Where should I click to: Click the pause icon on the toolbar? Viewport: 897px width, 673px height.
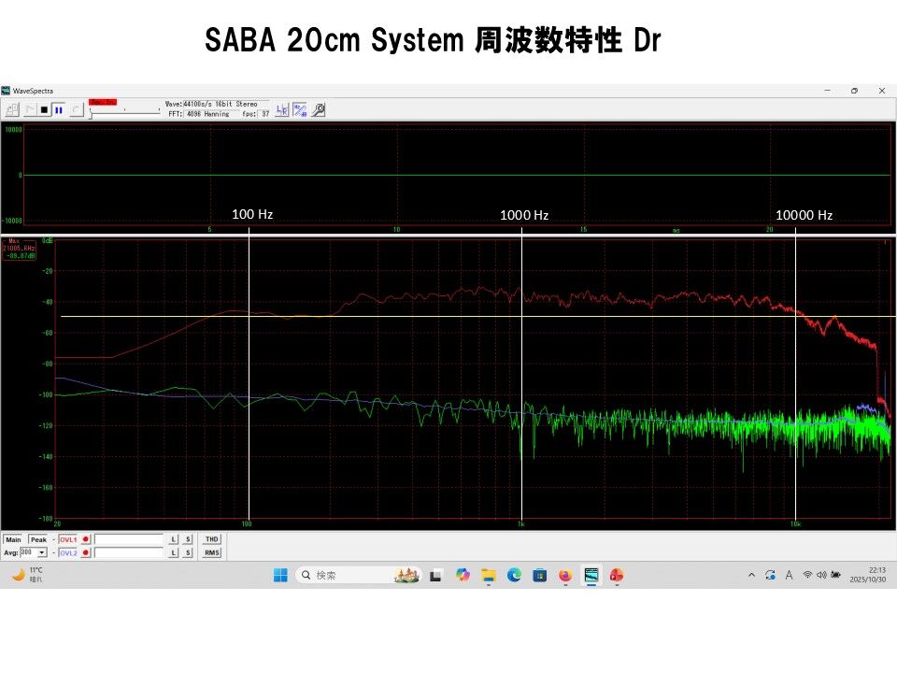[x=59, y=108]
